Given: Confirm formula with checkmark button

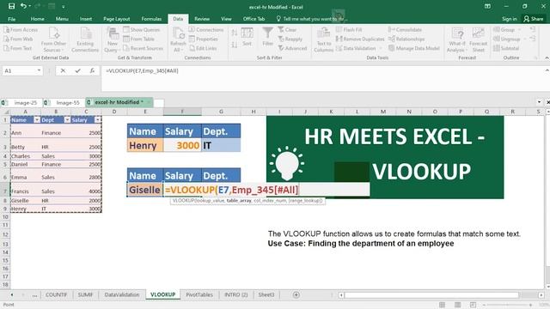Looking at the screenshot, I should click(x=77, y=70).
